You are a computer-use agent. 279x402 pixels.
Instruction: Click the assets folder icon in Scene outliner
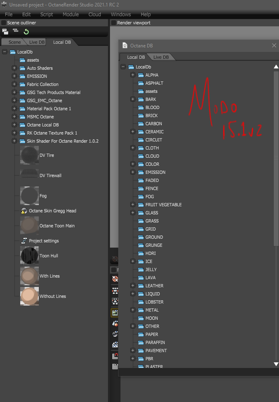point(23,60)
